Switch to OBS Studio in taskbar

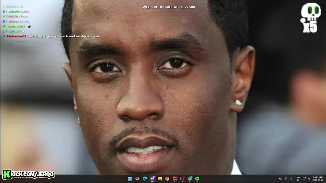[182, 179]
